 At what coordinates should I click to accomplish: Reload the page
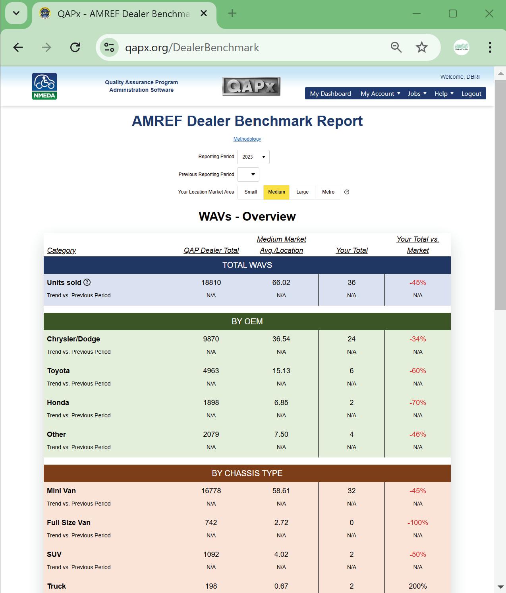click(x=75, y=47)
